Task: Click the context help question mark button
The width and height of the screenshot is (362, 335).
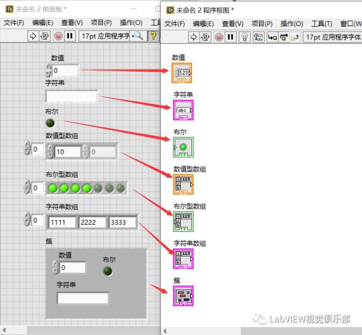Action: click(x=153, y=36)
